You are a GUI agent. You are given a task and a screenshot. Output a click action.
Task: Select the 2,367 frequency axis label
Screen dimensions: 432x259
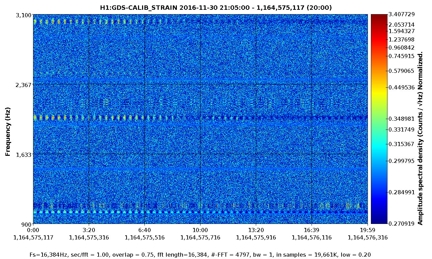coord(24,85)
